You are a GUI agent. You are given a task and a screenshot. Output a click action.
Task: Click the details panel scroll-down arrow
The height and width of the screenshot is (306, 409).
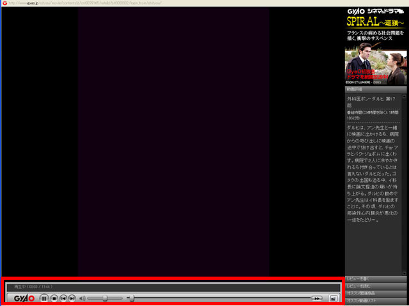point(405,273)
